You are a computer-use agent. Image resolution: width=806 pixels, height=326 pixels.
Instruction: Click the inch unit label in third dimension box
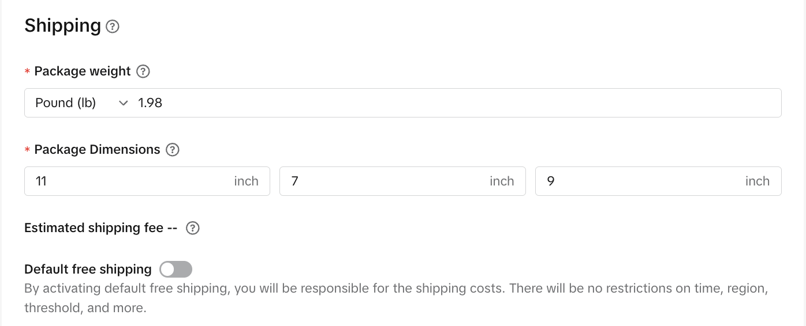(x=757, y=181)
